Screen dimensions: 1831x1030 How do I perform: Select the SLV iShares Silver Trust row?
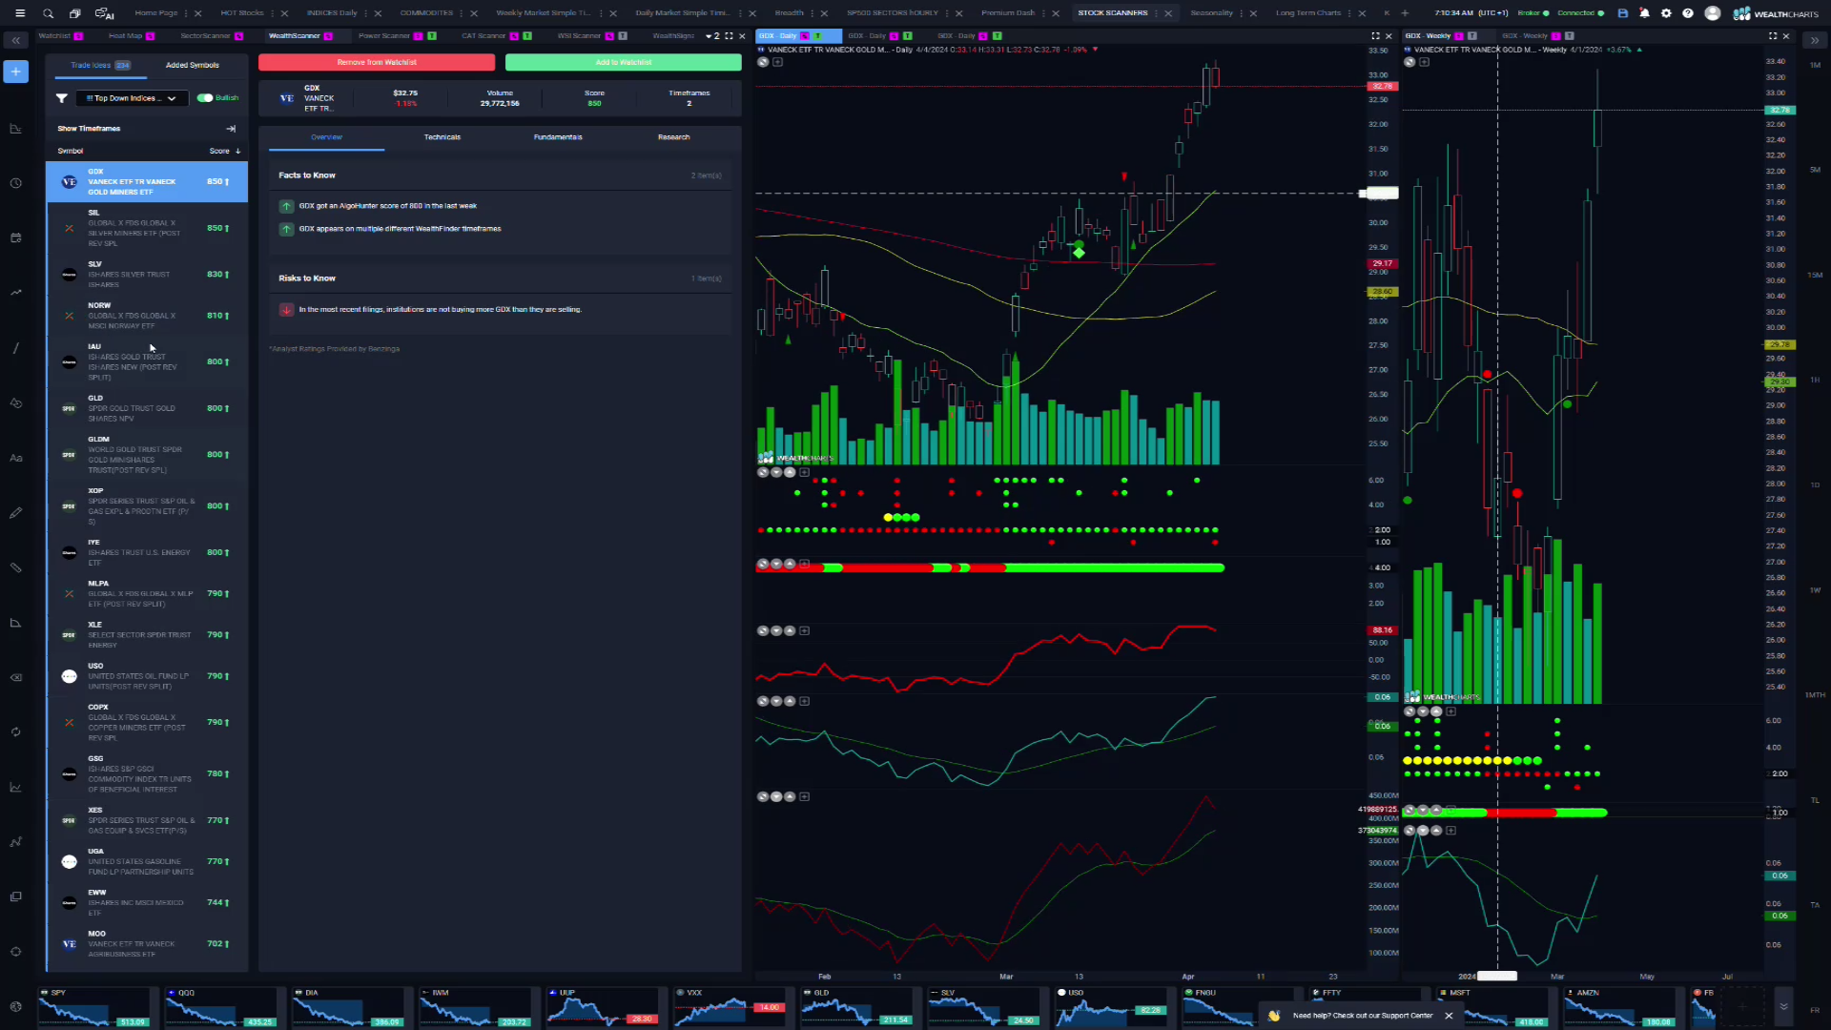coord(147,275)
